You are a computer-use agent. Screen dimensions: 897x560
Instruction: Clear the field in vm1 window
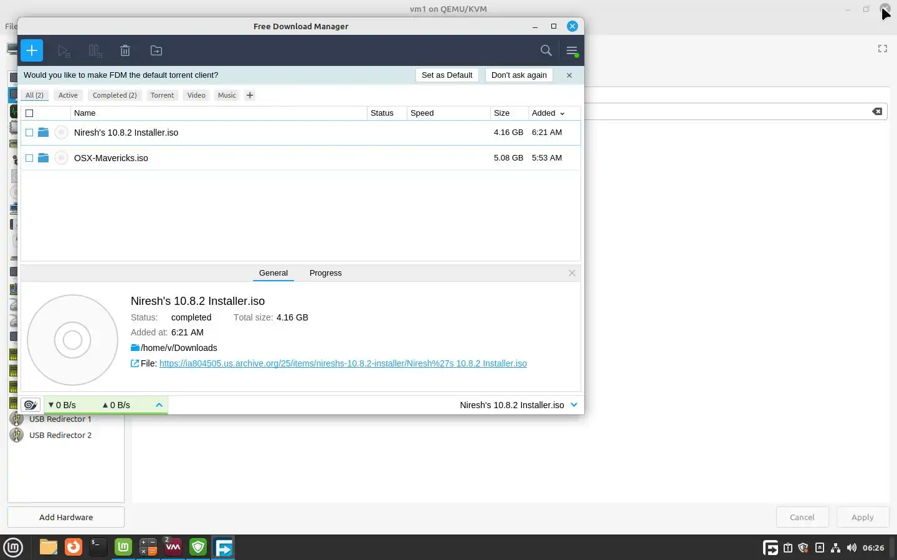click(x=877, y=111)
